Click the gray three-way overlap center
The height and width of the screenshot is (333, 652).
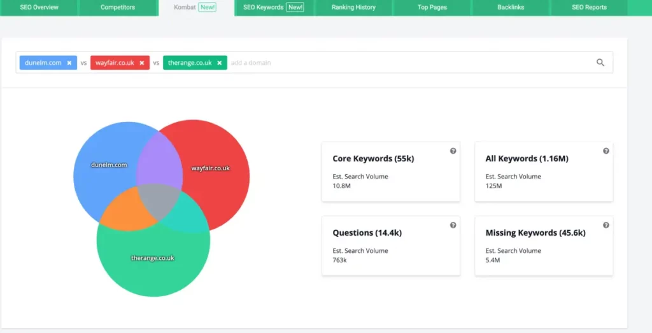coord(158,201)
